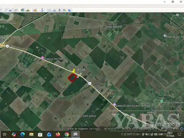This screenshot has height=138, width=184.
Task: Click the imagery date in status bar
Action: click(83, 129)
